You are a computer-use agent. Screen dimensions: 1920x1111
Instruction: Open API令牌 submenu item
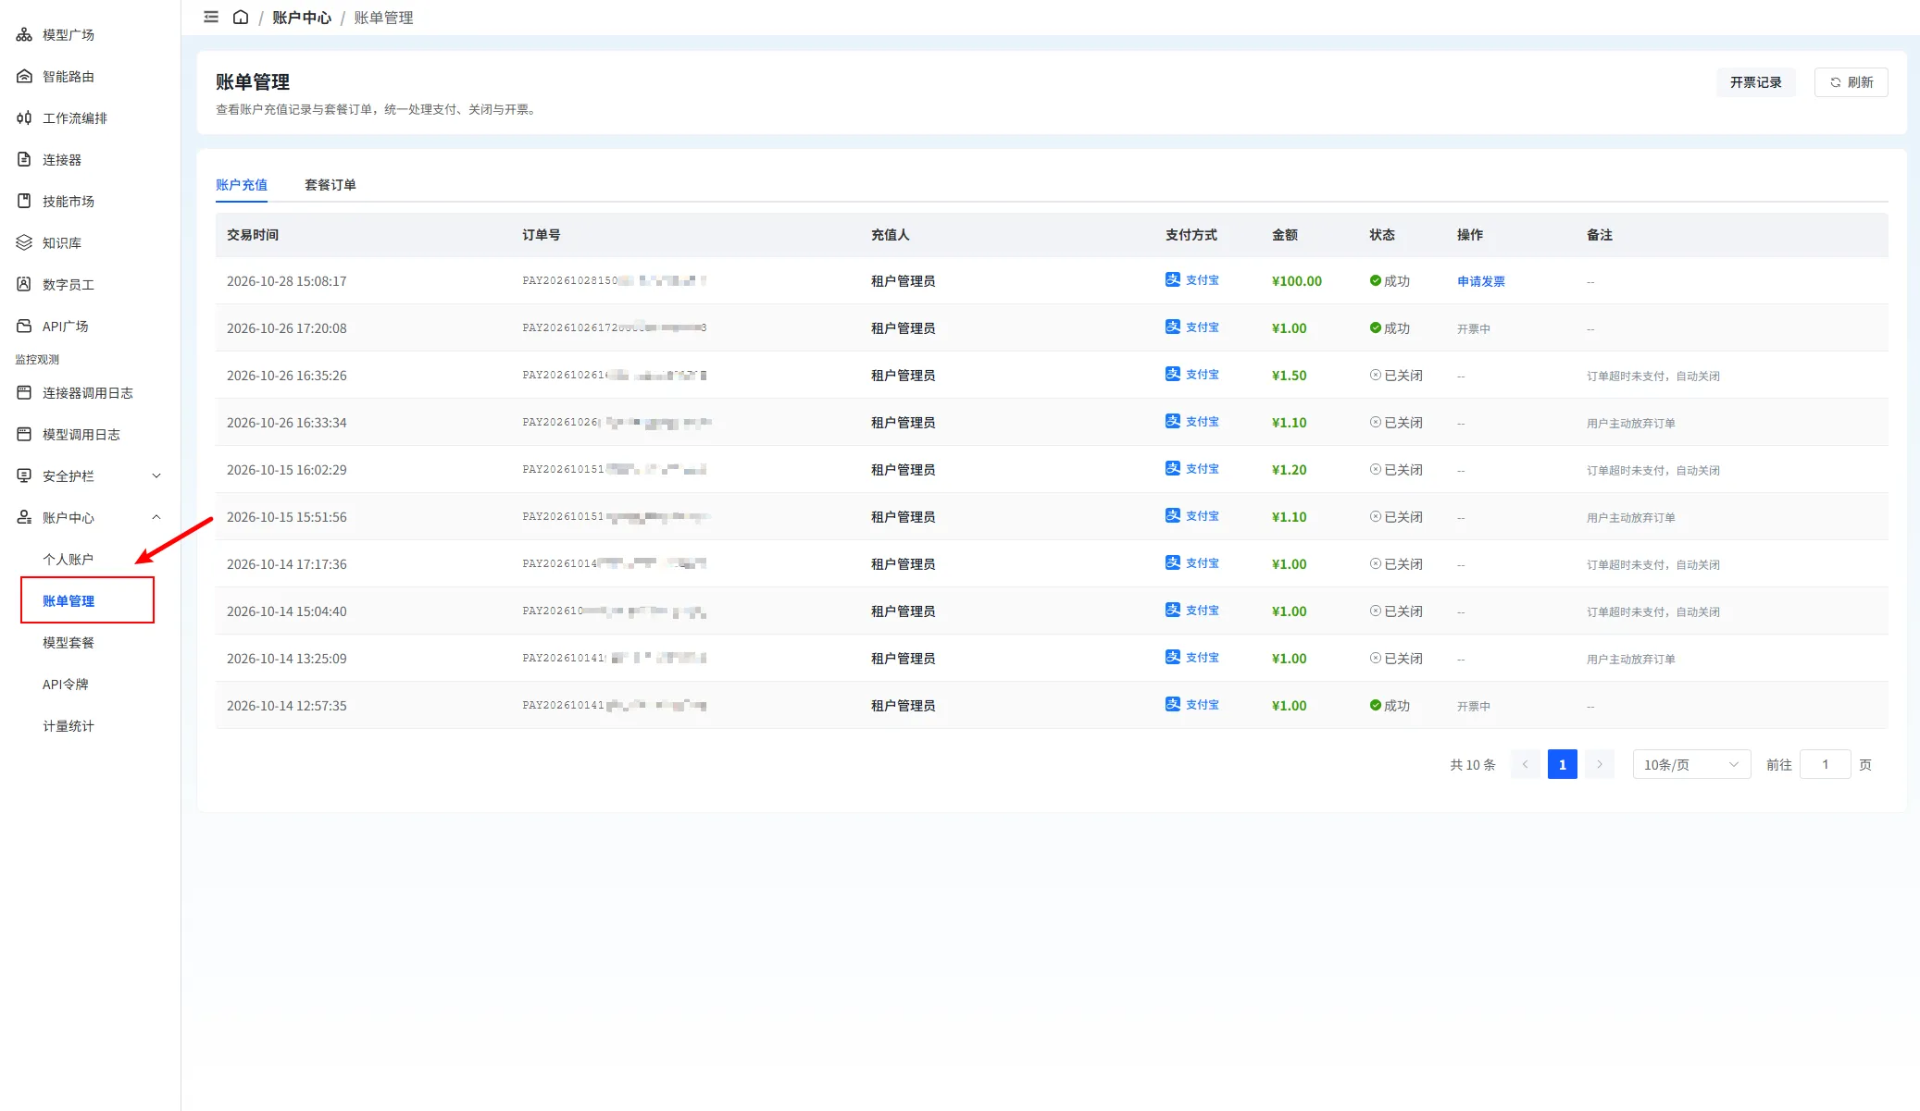tap(66, 684)
